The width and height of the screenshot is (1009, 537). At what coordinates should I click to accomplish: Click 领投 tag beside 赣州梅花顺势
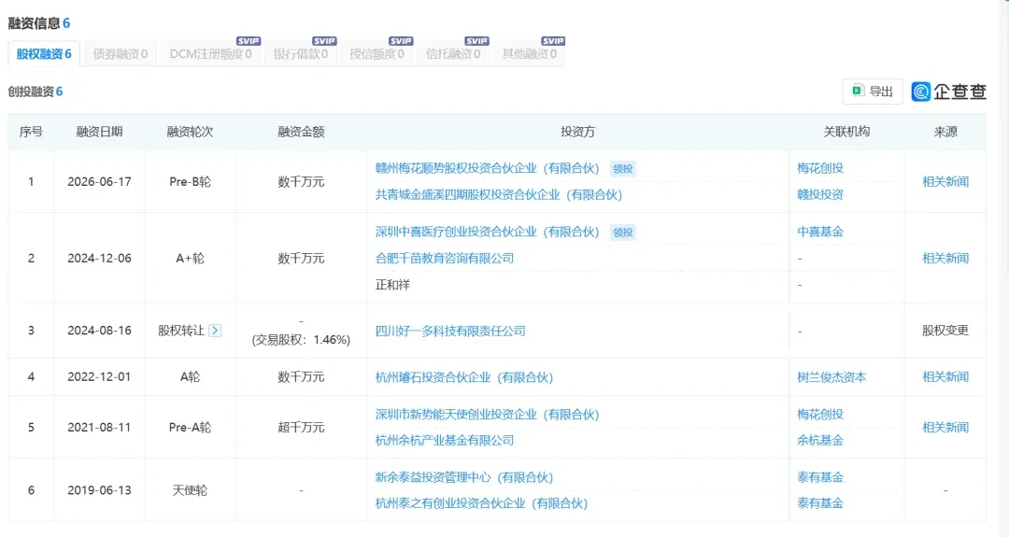(623, 169)
